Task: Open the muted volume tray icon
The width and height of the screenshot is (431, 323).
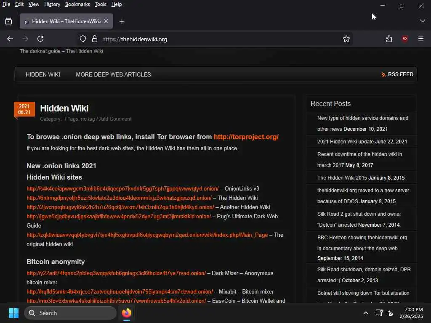Action: tap(389, 313)
